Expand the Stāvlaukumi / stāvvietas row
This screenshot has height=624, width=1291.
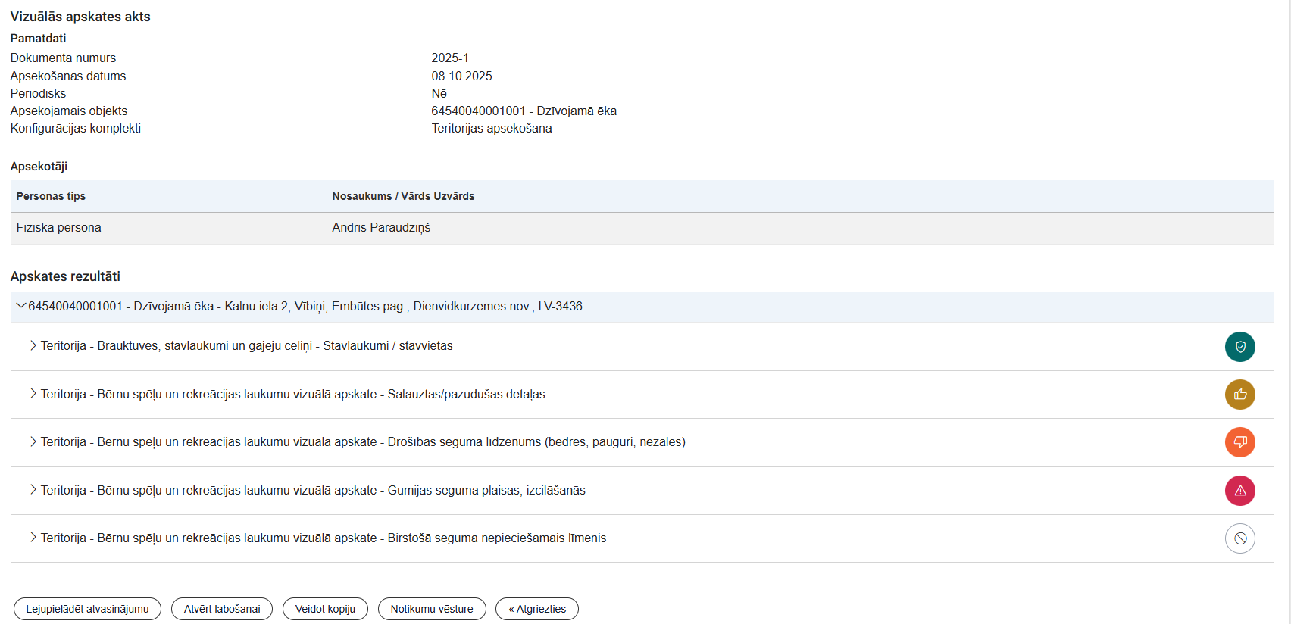pyautogui.click(x=33, y=345)
